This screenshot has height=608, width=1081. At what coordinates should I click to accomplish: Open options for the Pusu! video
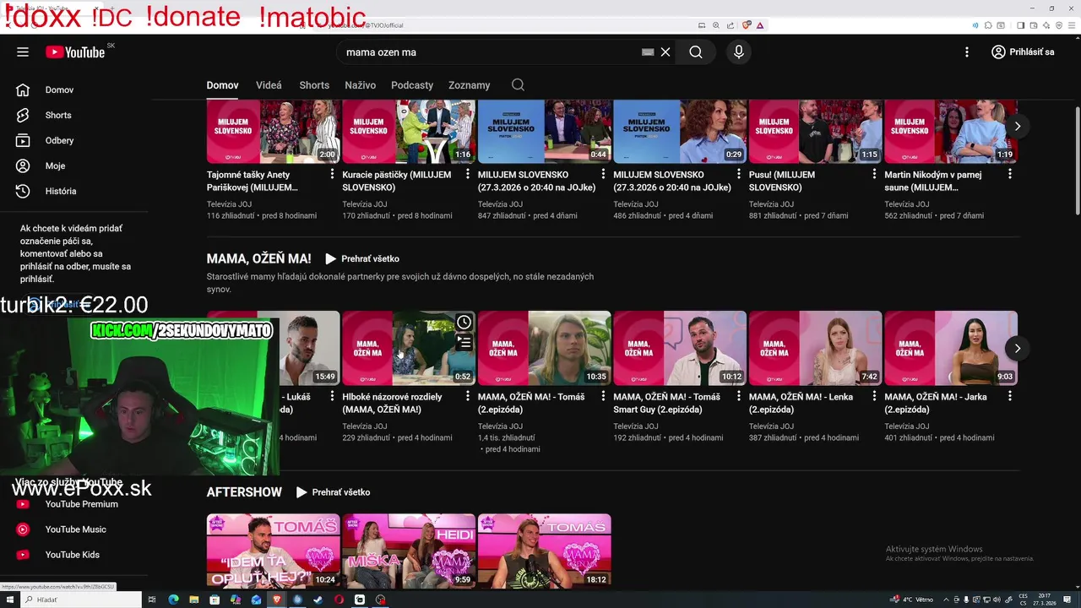(874, 174)
